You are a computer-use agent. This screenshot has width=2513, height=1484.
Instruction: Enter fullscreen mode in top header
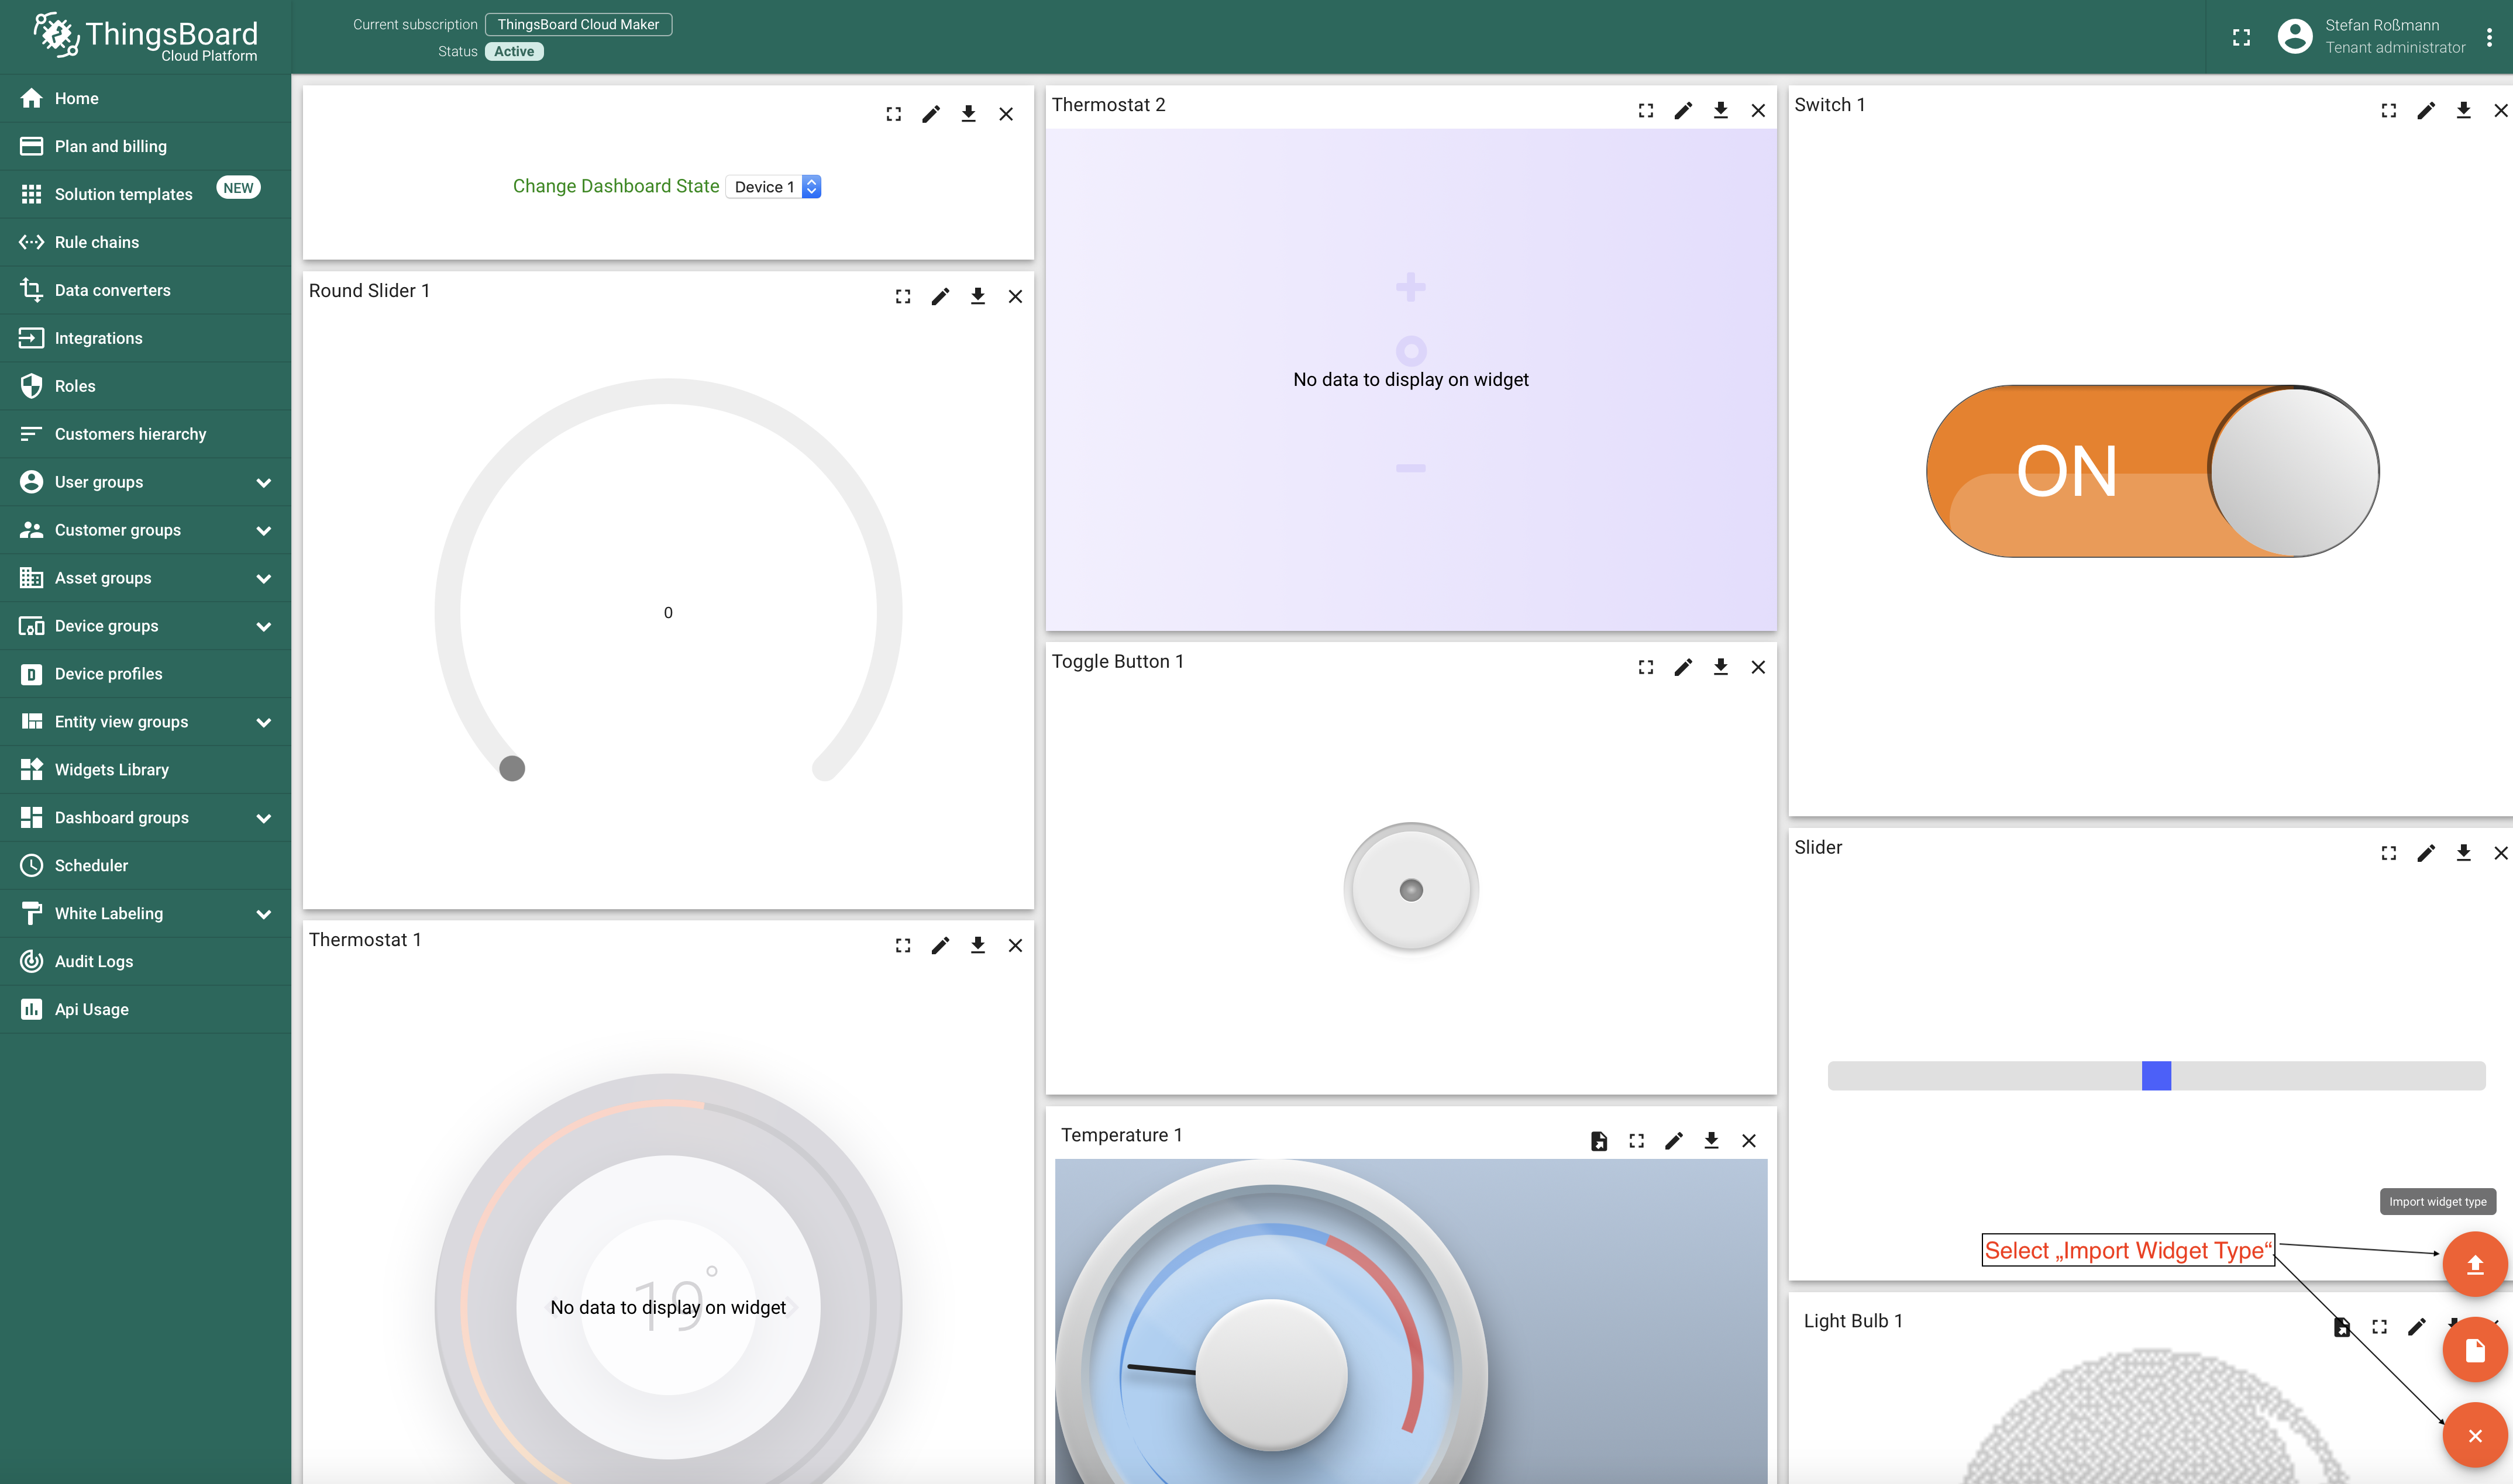pos(2241,37)
